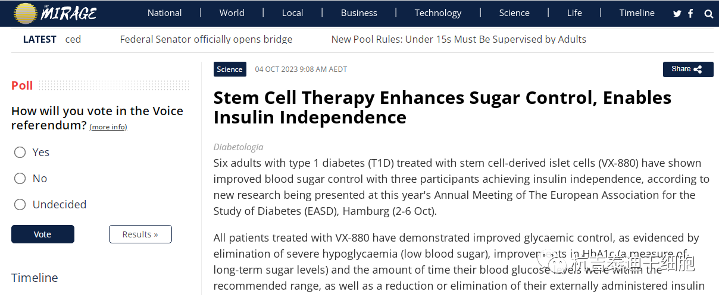719x295 pixels.
Task: Submit the poll with Vote button
Action: point(43,234)
